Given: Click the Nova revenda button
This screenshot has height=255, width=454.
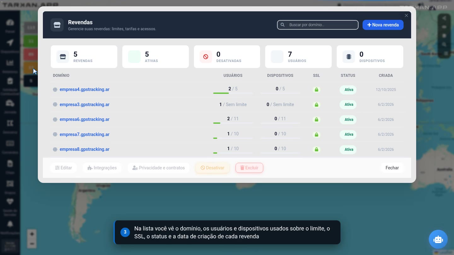Looking at the screenshot, I should pyautogui.click(x=383, y=25).
